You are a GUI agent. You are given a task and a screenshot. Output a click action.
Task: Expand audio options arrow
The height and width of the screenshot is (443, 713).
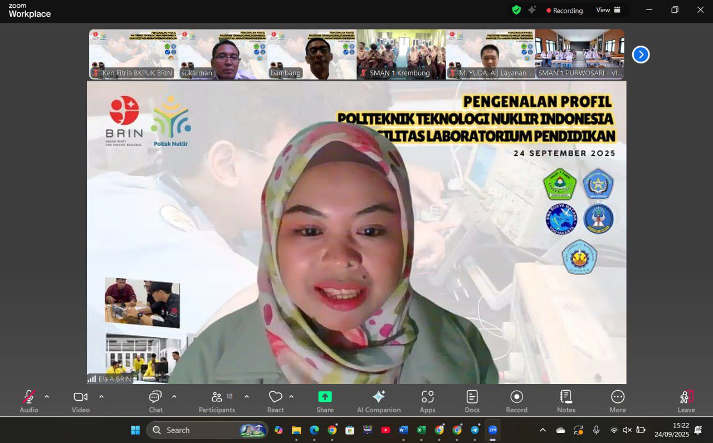pyautogui.click(x=47, y=397)
